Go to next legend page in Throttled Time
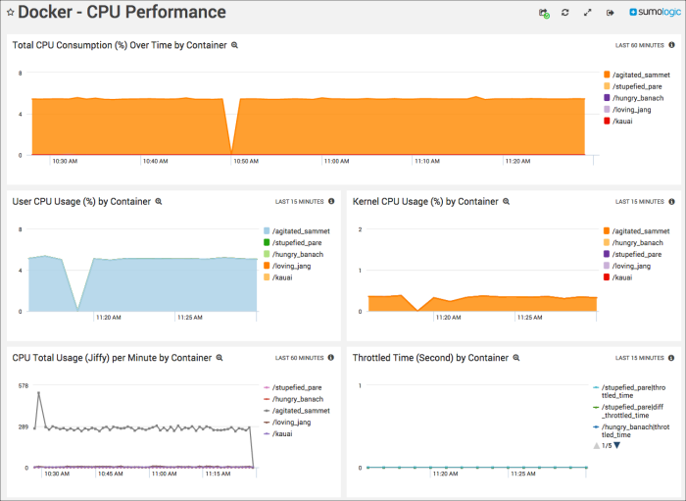This screenshot has height=501, width=686. click(x=616, y=446)
